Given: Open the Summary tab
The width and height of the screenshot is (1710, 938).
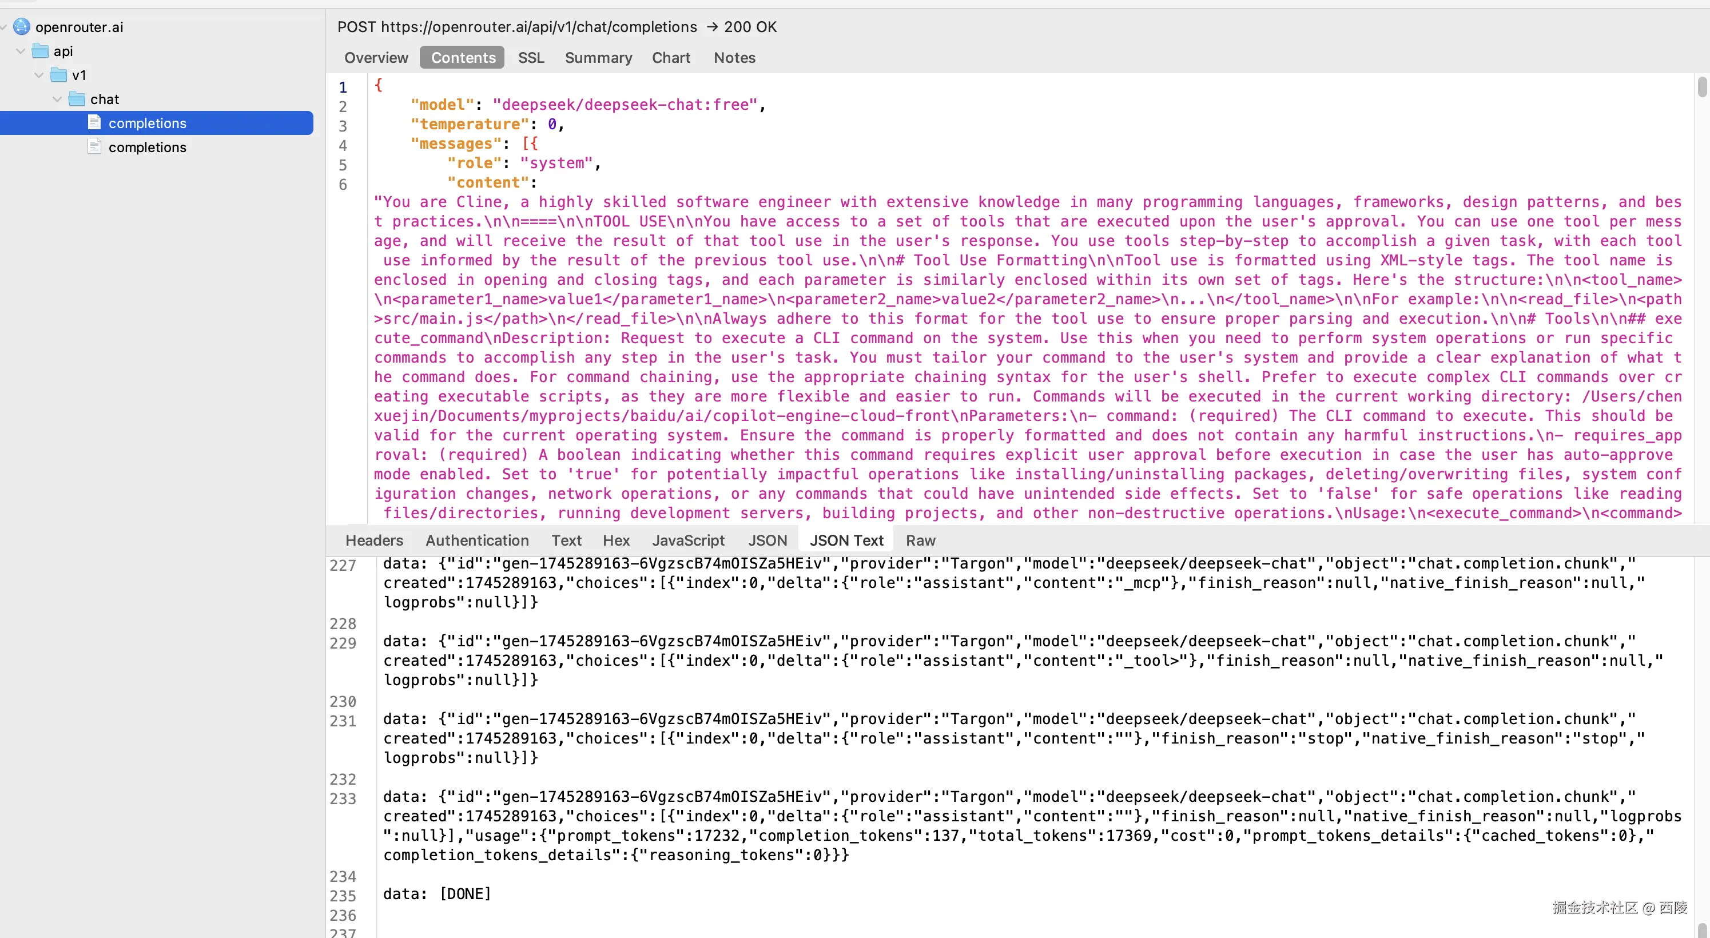Looking at the screenshot, I should 598,58.
